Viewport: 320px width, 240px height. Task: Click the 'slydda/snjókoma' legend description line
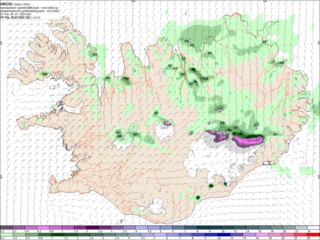30,11
